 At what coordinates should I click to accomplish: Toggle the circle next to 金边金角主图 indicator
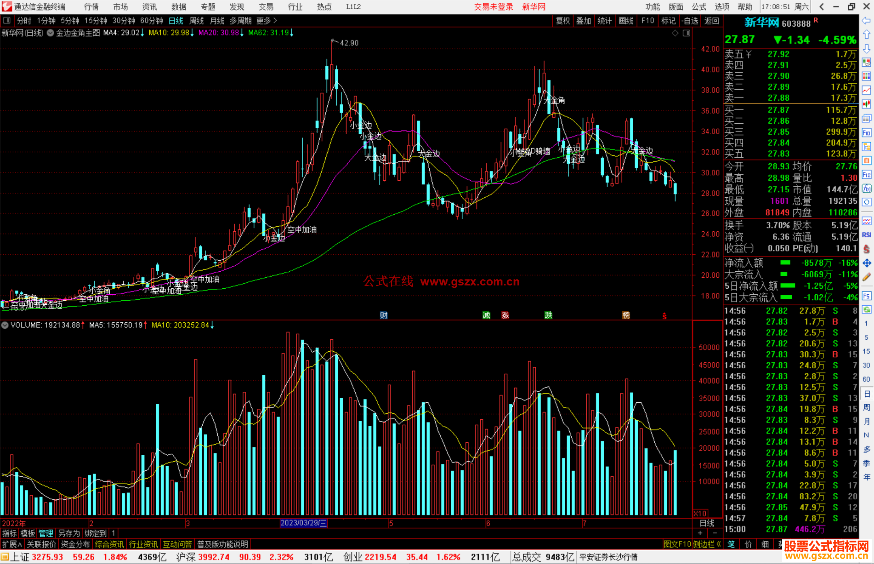click(x=50, y=33)
